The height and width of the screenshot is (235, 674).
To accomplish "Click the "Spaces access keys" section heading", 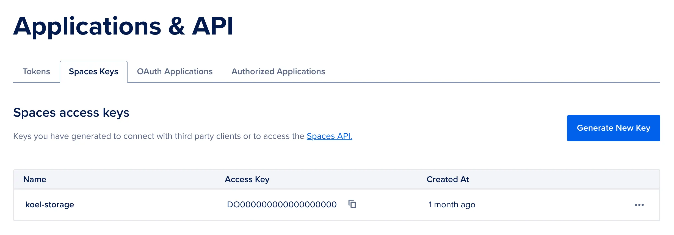I will [x=71, y=113].
